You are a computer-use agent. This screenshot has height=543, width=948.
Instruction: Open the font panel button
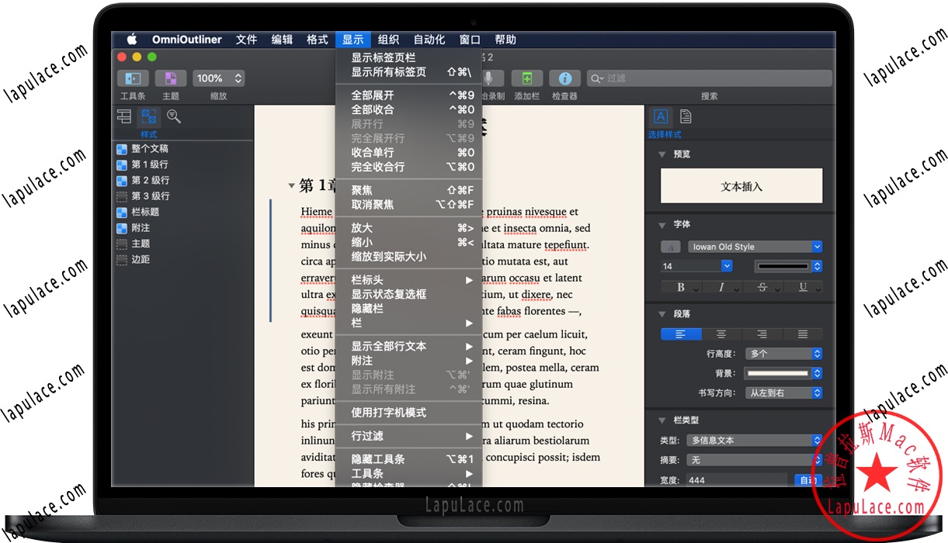point(671,247)
